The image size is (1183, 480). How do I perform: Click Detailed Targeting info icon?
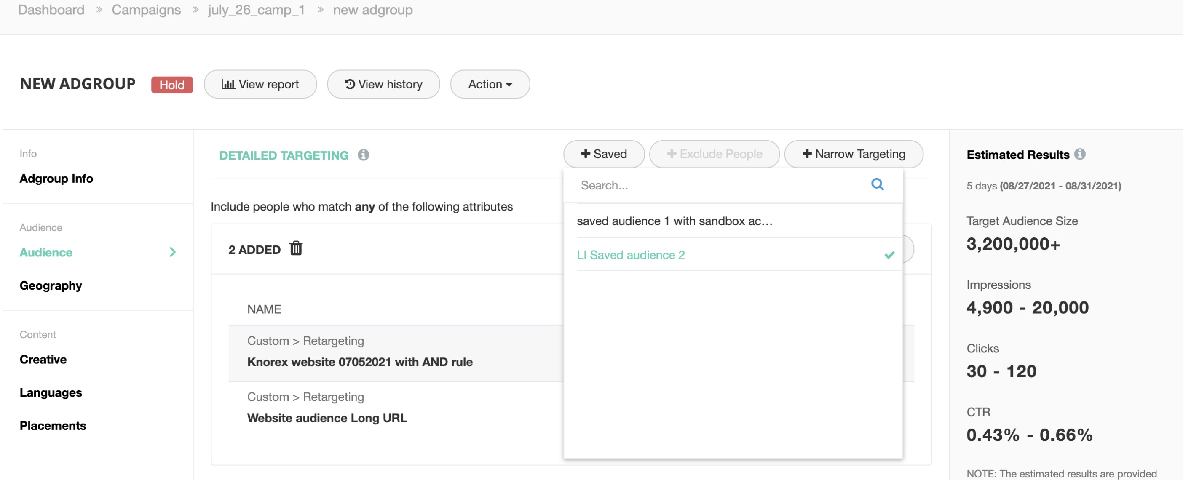363,155
